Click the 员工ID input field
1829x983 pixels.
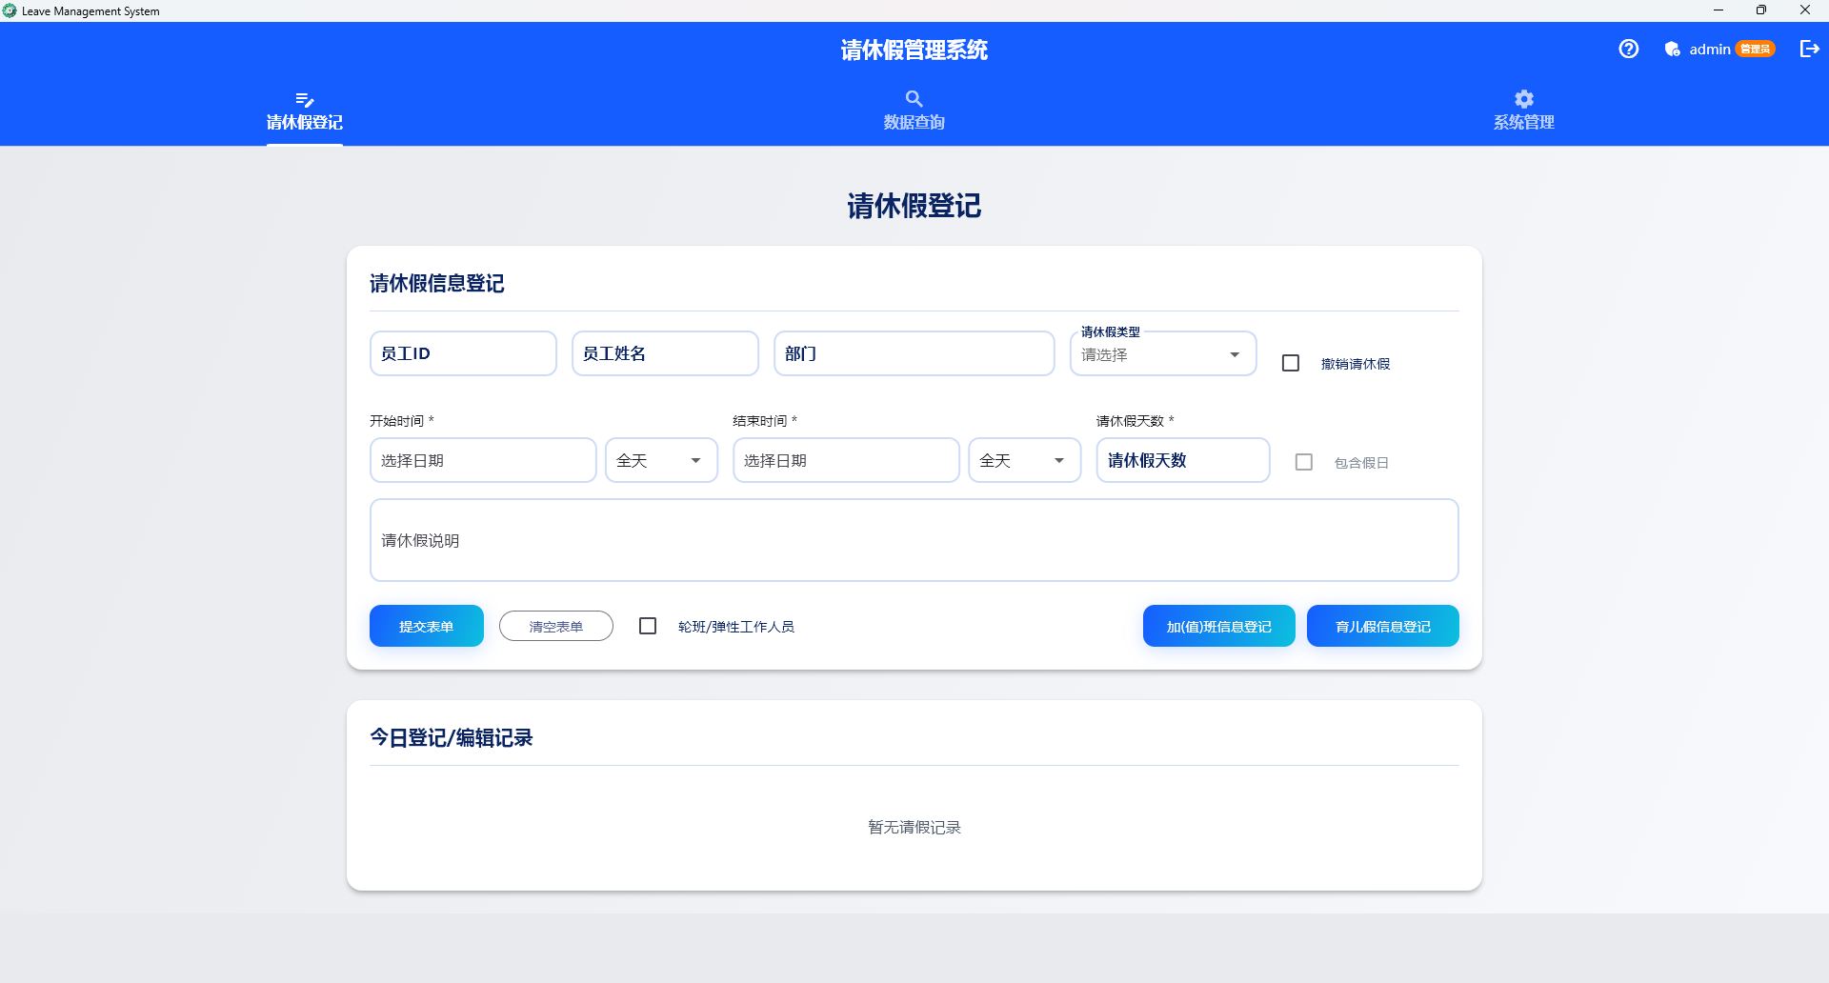(x=463, y=354)
